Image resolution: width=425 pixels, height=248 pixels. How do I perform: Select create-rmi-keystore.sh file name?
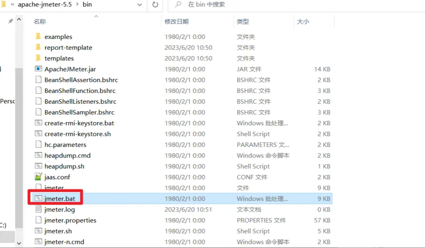coord(77,134)
